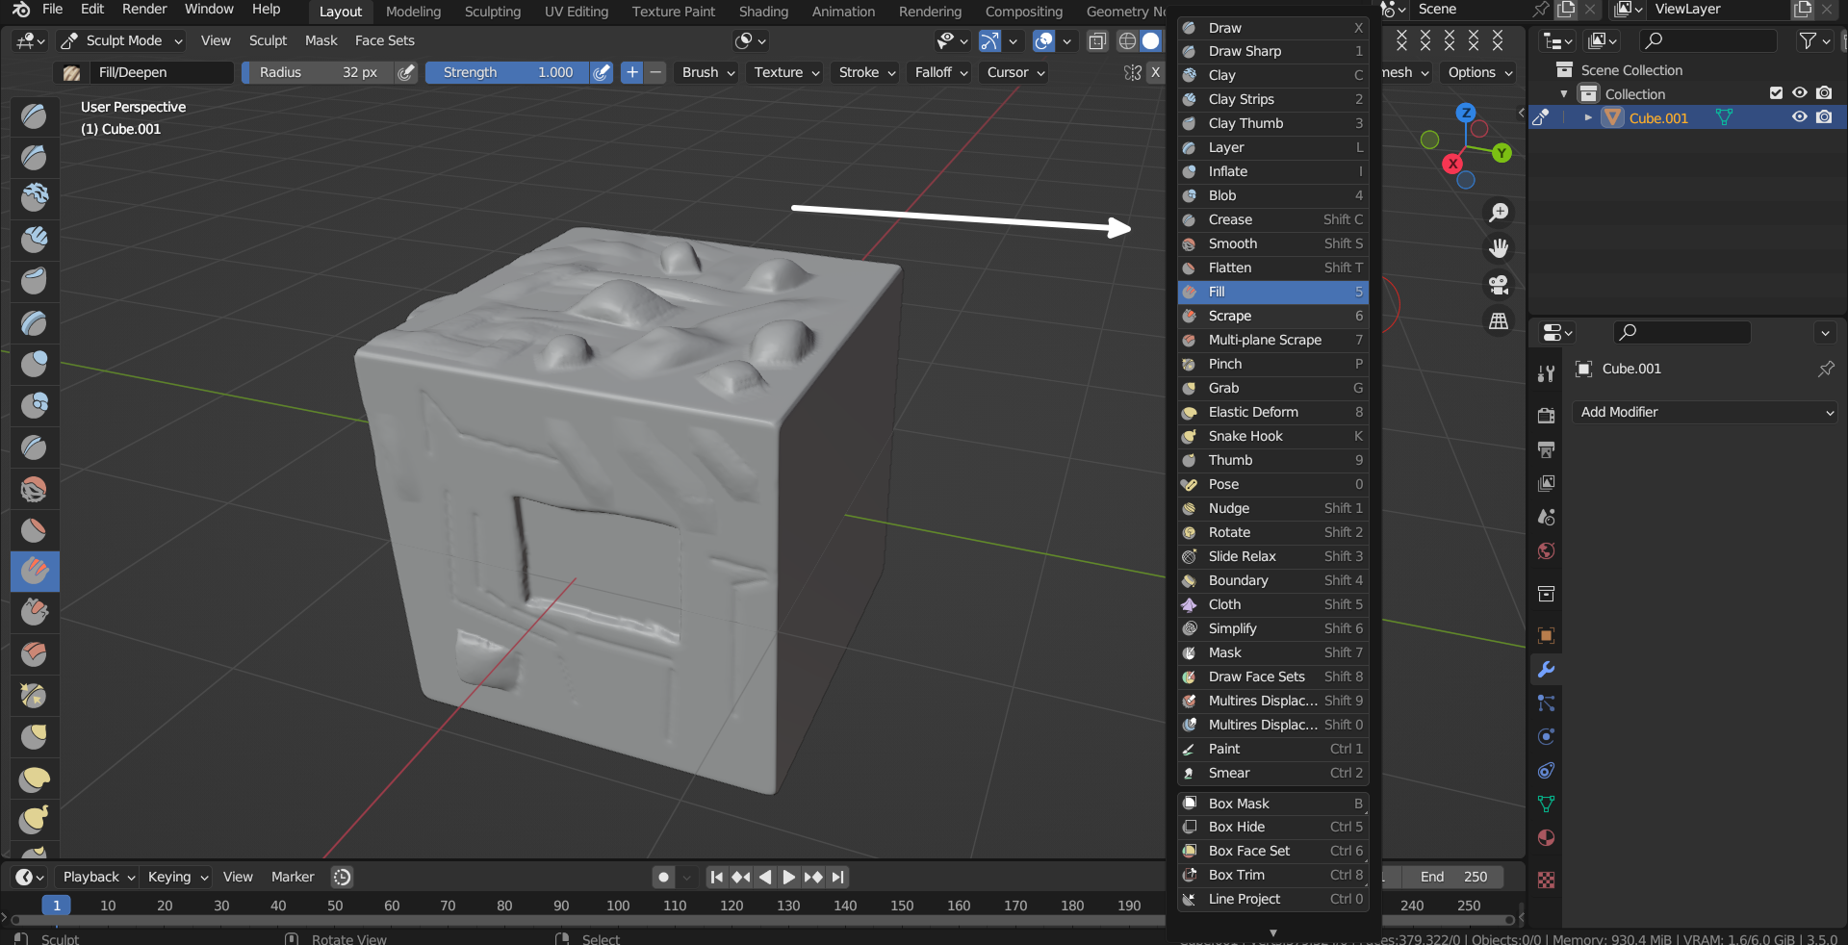Click the Play animation button
The height and width of the screenshot is (945, 1848).
pyautogui.click(x=788, y=877)
